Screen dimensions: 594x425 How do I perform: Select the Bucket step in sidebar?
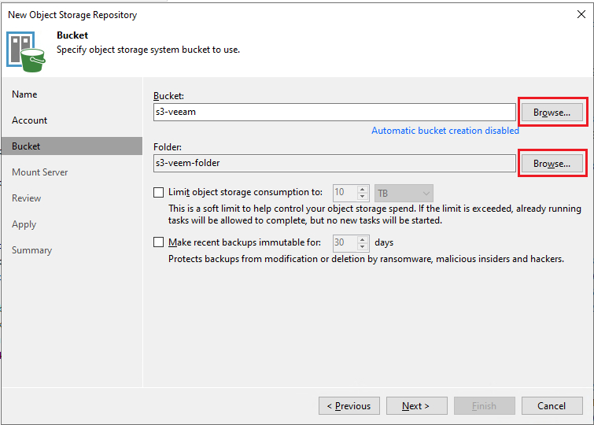pos(72,146)
